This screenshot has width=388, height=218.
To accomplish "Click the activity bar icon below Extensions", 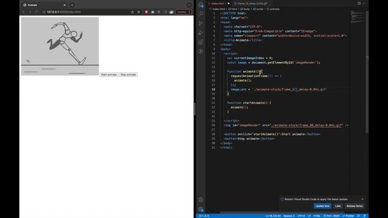I will (x=201, y=51).
